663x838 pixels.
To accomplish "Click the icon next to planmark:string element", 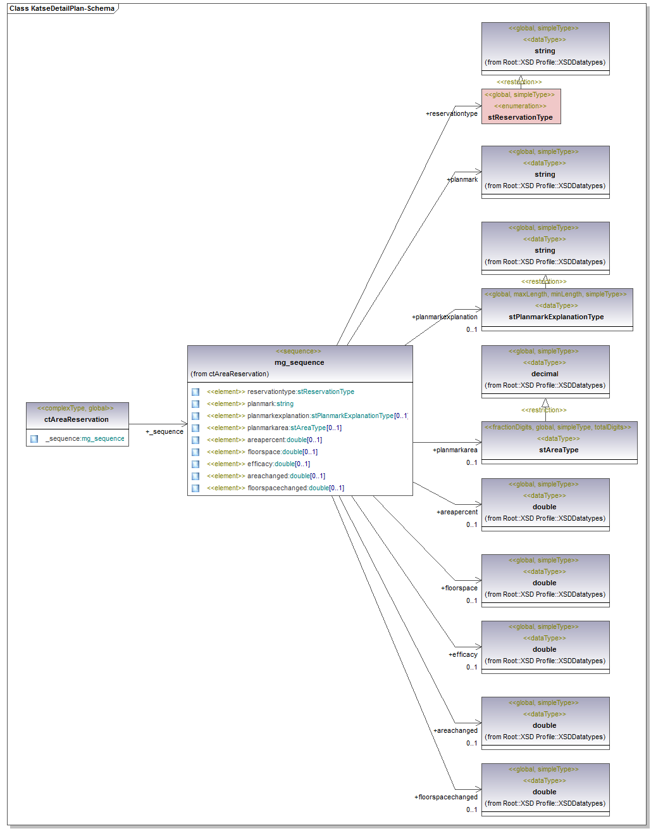I will click(x=195, y=404).
